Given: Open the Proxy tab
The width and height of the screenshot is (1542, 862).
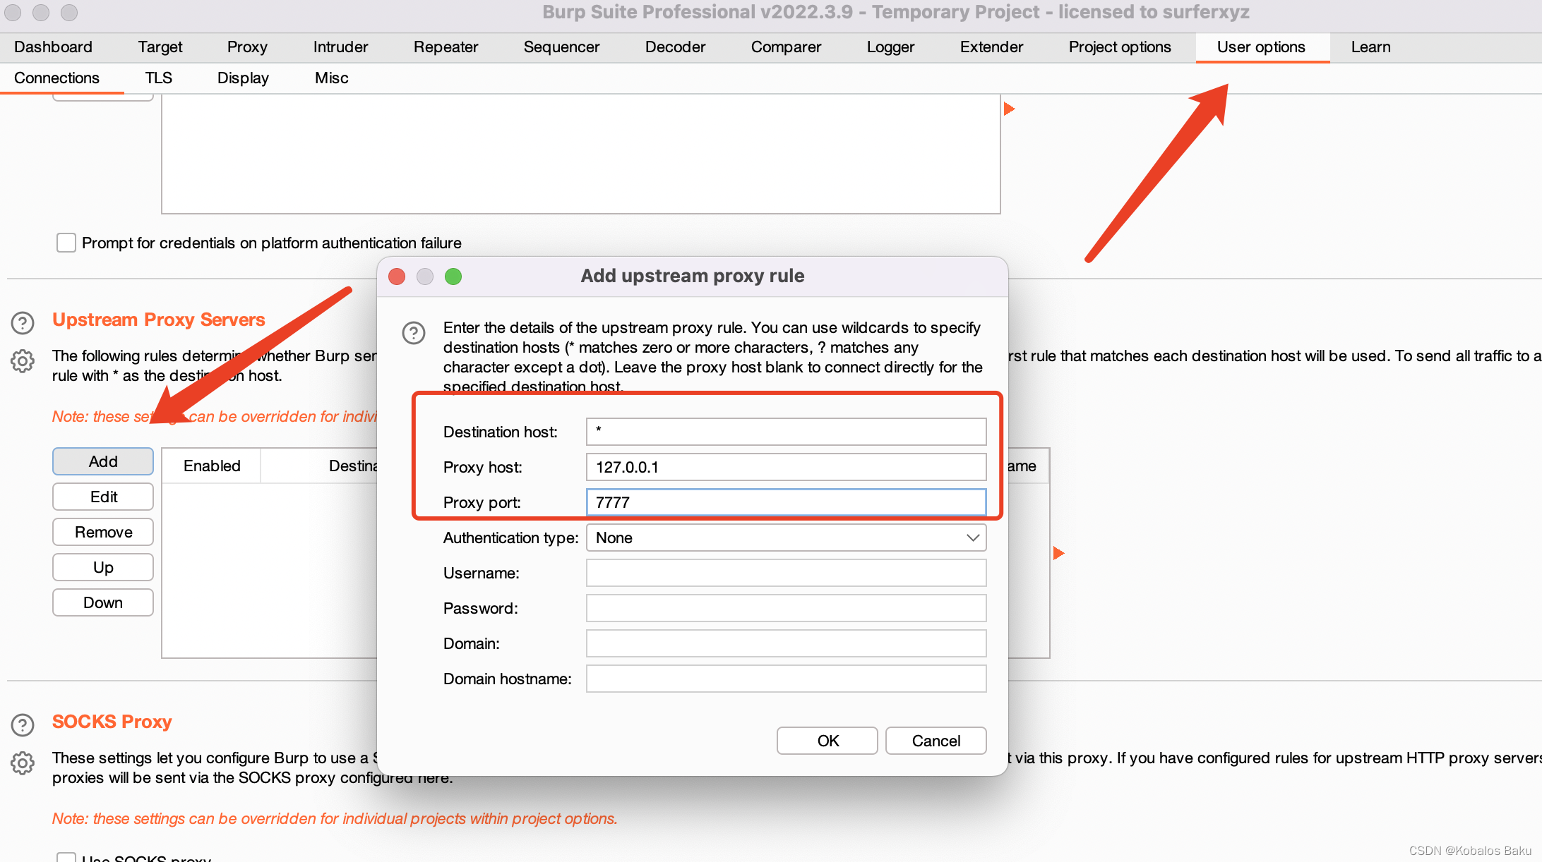Looking at the screenshot, I should (x=247, y=47).
